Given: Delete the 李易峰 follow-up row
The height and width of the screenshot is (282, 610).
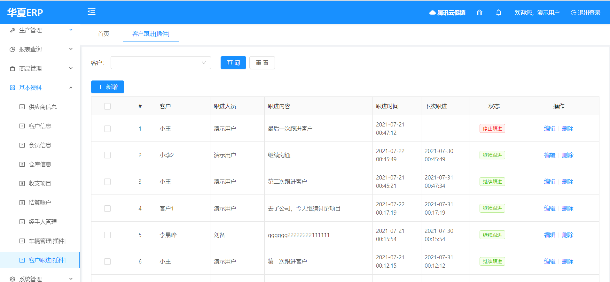Looking at the screenshot, I should tap(568, 235).
